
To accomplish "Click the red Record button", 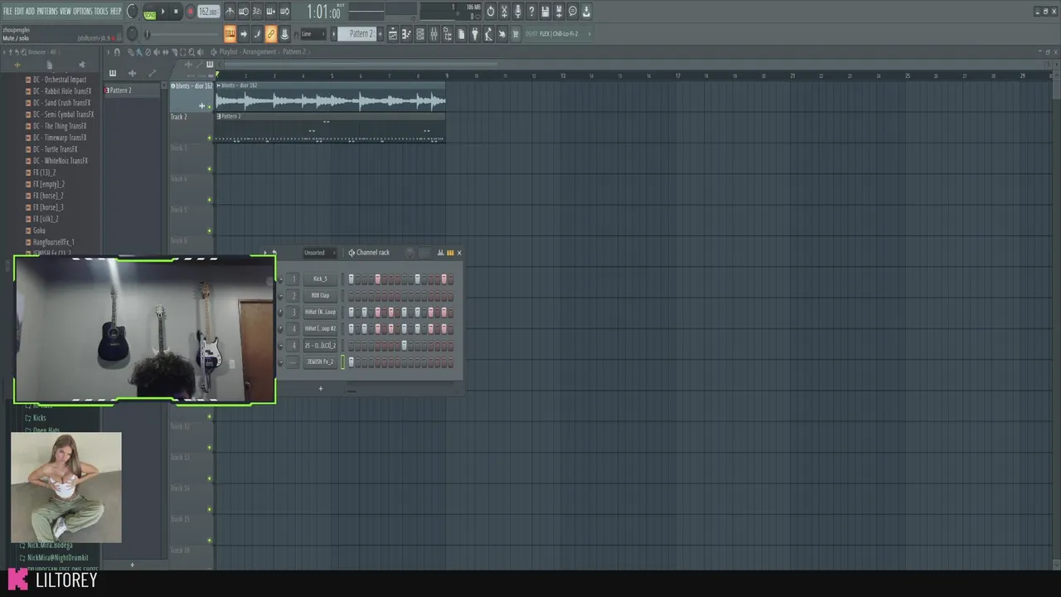I will pyautogui.click(x=190, y=12).
